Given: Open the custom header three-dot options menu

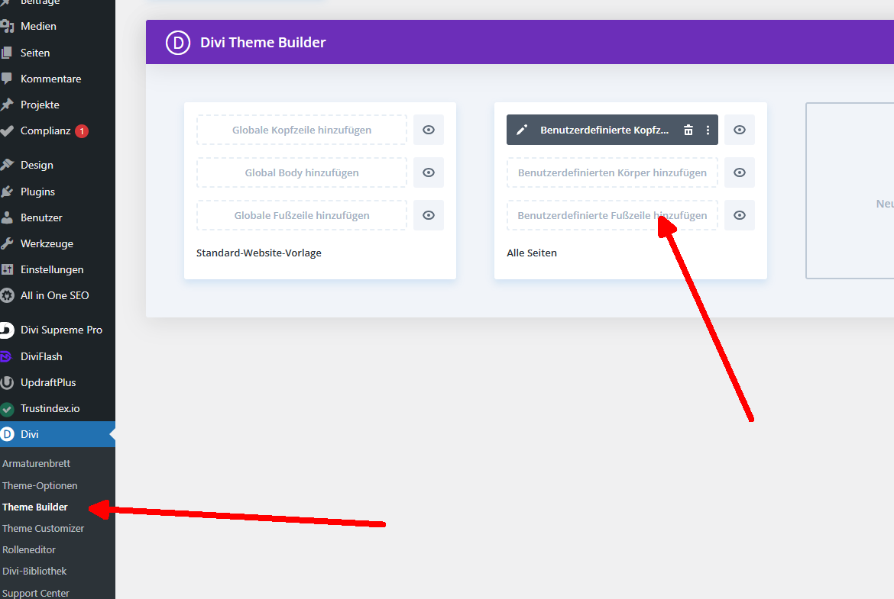Looking at the screenshot, I should [708, 130].
